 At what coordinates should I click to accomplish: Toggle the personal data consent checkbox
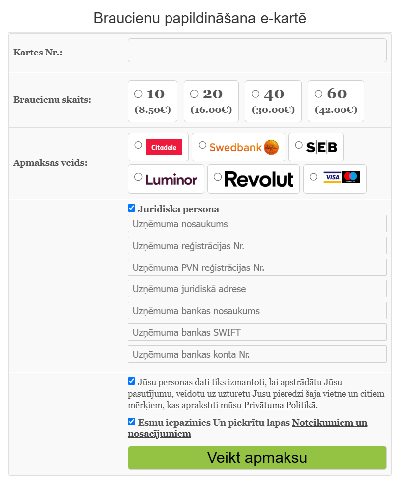coord(131,381)
